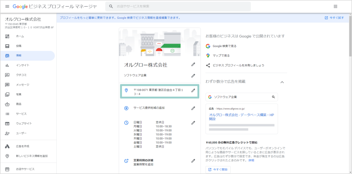Viewport: 352px width, 174px height.
Task: Click the クチコミ review icon
Action: (7, 75)
